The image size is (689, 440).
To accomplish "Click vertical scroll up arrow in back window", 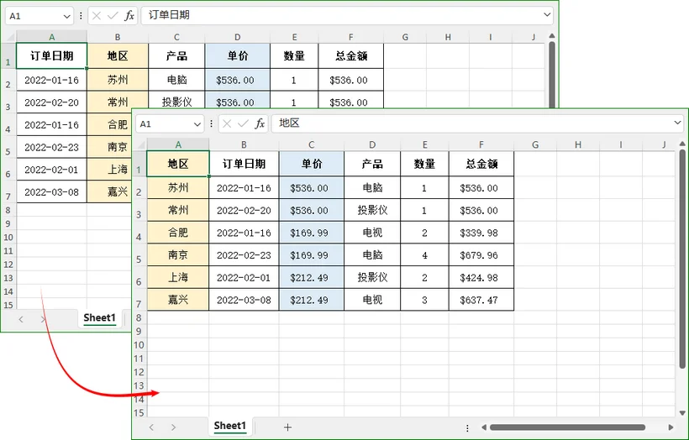I will [552, 36].
